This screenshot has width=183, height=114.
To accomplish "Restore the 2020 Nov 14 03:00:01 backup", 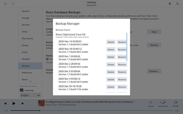I will [x=122, y=42].
